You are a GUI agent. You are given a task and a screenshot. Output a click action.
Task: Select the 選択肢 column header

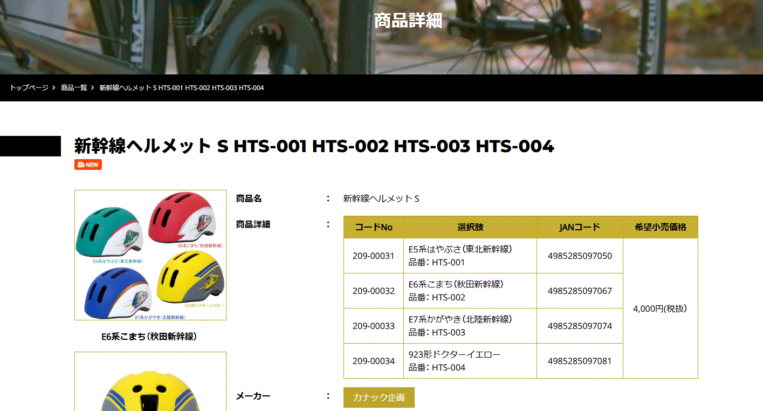469,227
